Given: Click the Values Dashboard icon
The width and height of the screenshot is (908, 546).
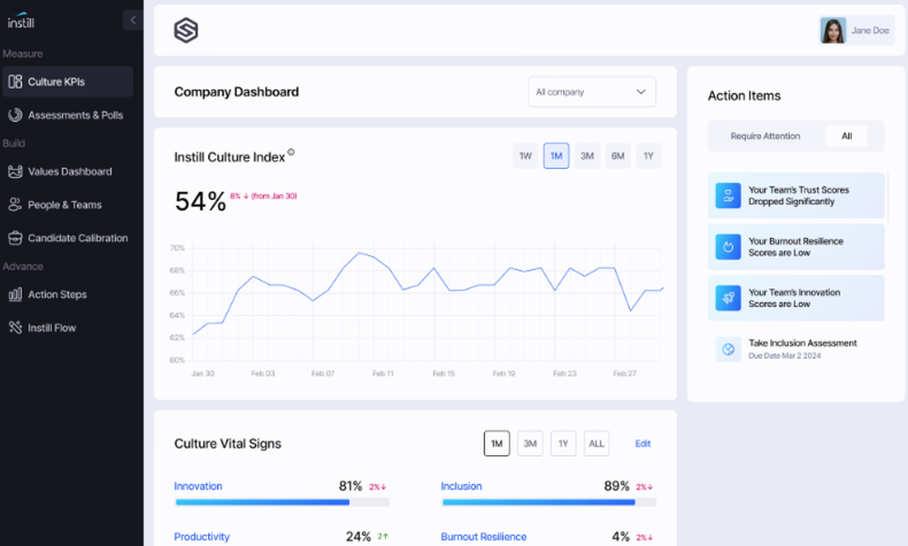Looking at the screenshot, I should pyautogui.click(x=15, y=172).
